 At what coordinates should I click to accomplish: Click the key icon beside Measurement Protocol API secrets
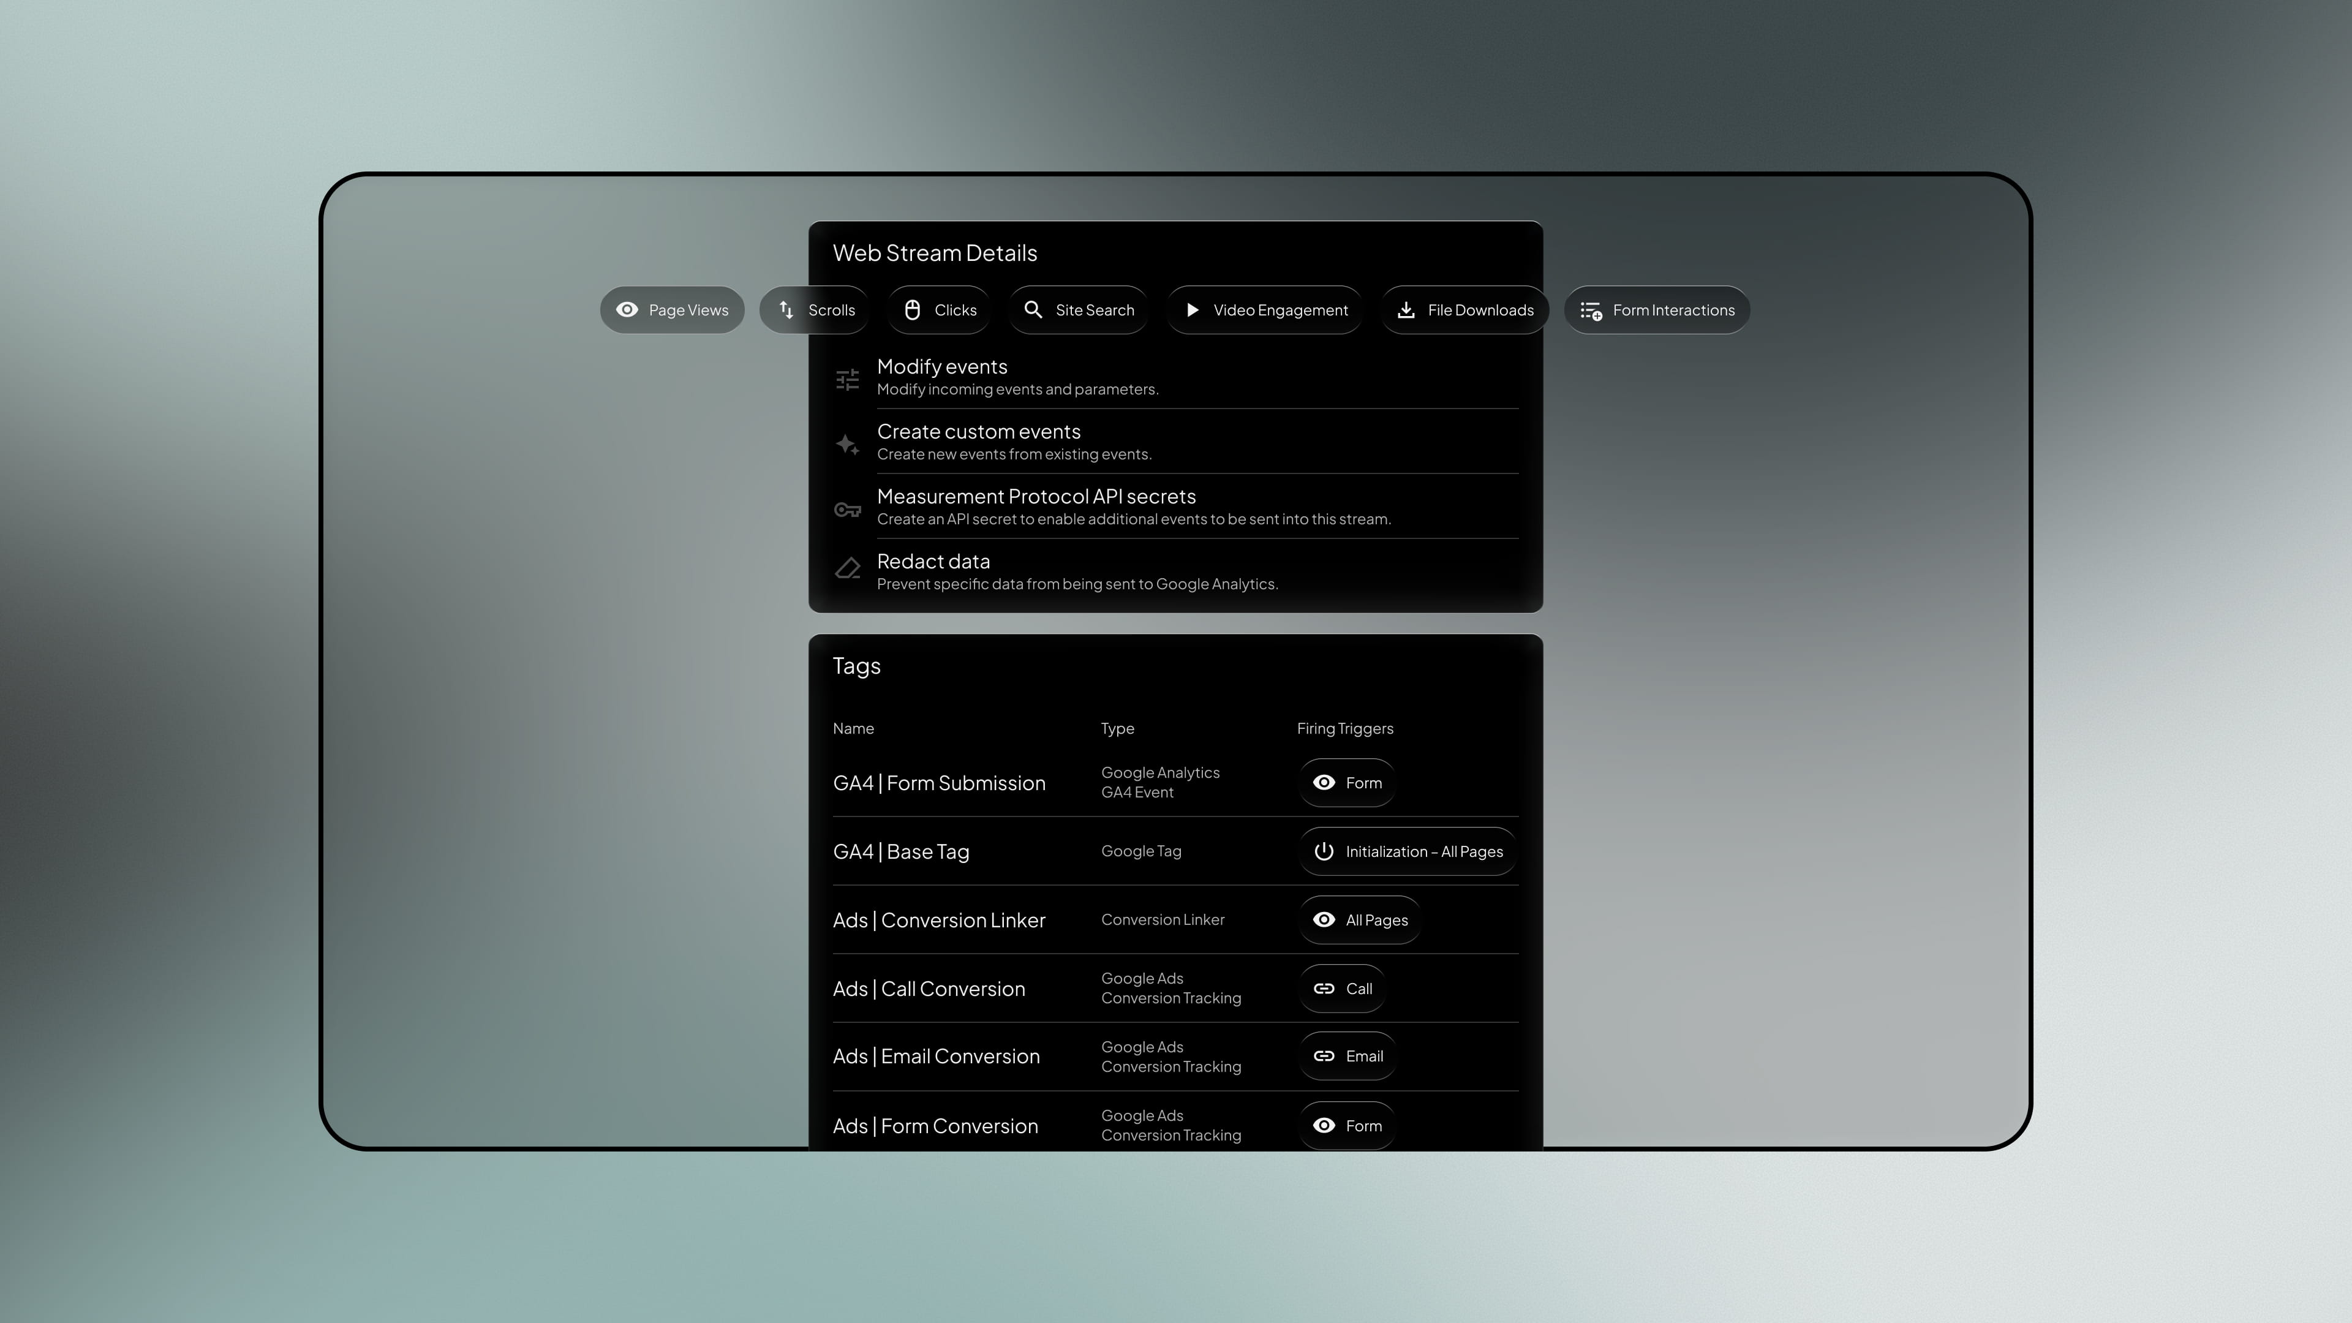(x=847, y=510)
